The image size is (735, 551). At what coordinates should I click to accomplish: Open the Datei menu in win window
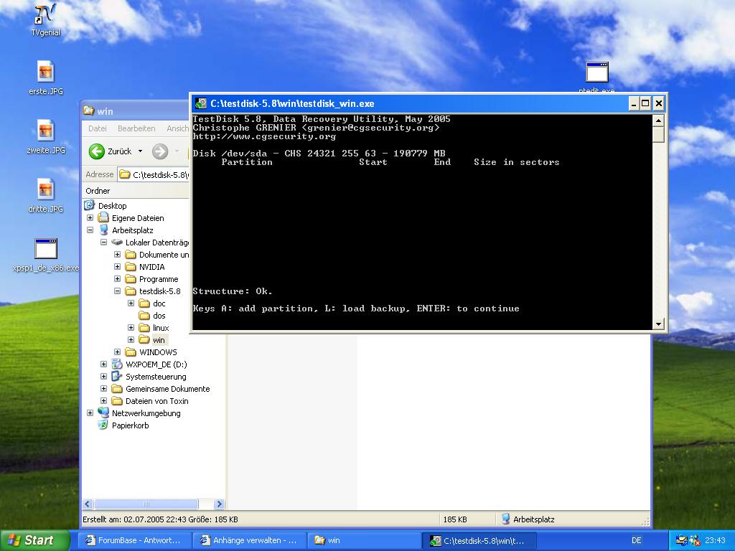pos(98,128)
